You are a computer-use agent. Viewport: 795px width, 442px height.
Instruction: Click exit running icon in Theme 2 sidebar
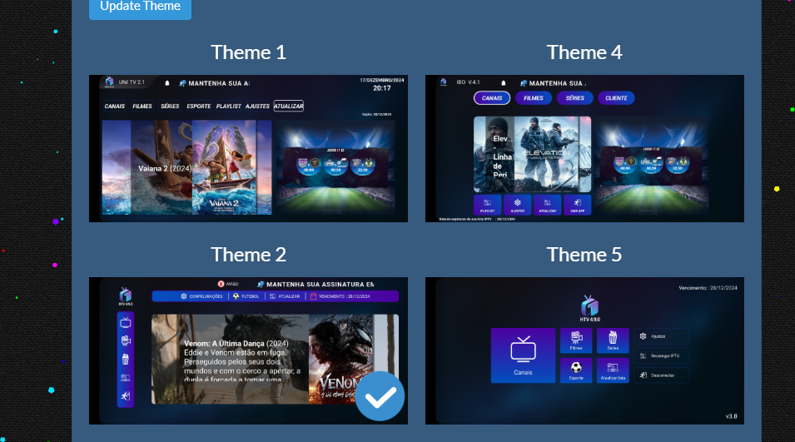[125, 396]
